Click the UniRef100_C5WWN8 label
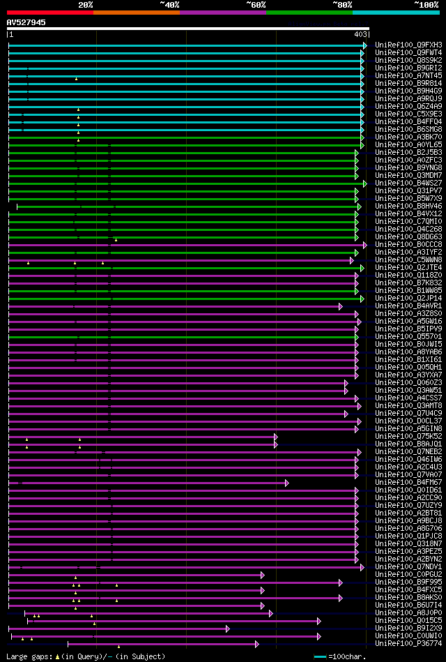 (x=408, y=260)
